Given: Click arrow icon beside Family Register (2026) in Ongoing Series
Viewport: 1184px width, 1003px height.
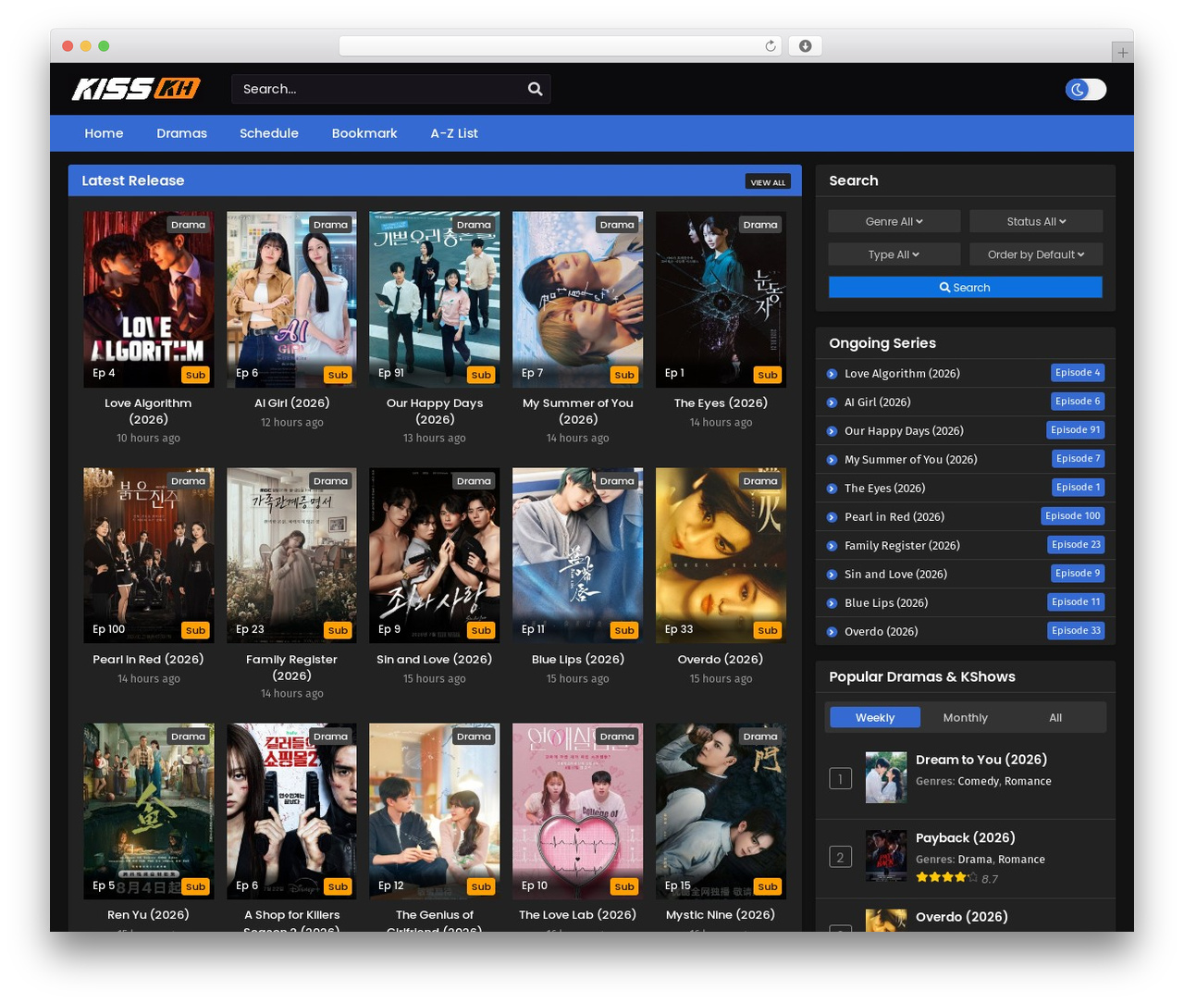Looking at the screenshot, I should click(x=832, y=546).
